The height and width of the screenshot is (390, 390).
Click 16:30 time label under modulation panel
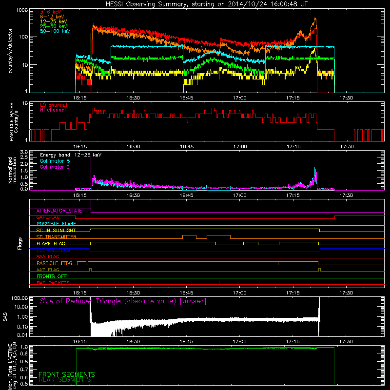(133, 195)
